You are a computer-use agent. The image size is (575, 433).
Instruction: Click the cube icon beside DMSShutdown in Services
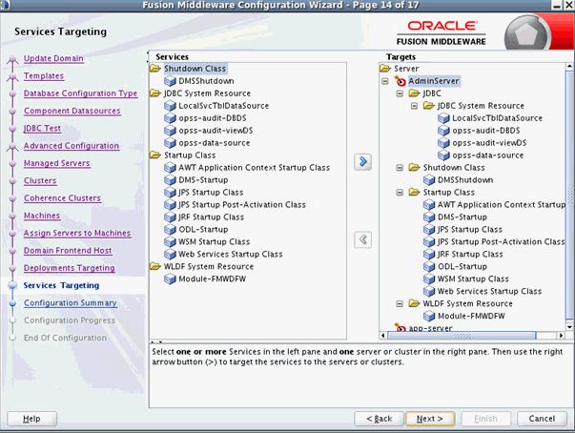point(170,81)
